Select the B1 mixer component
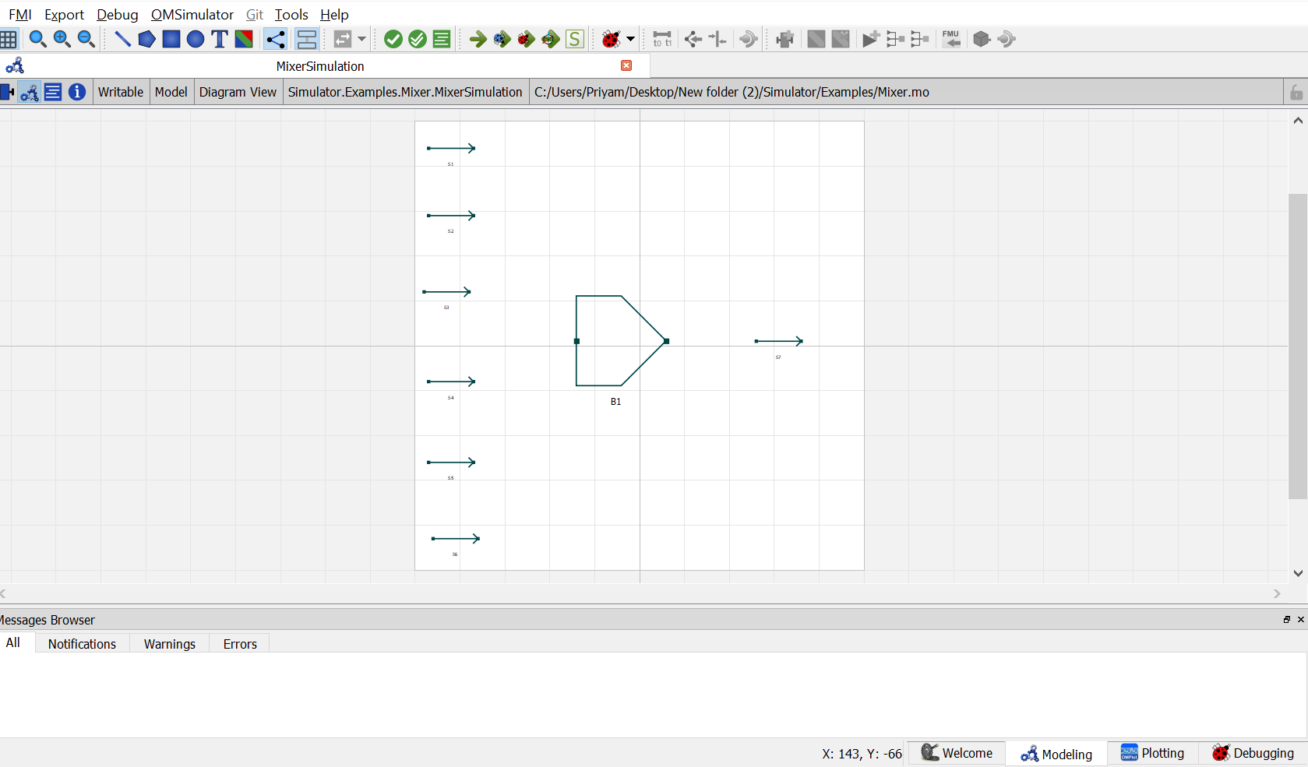Viewport: 1308px width, 767px height. [x=621, y=341]
